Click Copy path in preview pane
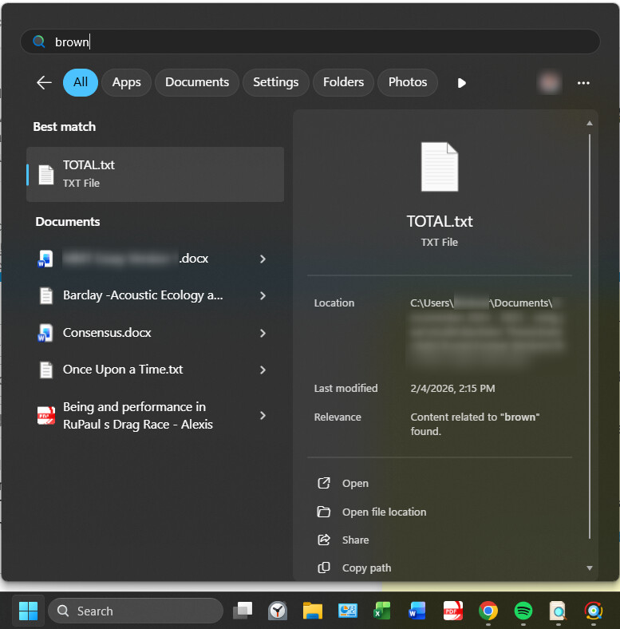Viewport: 620px width, 629px height. [366, 568]
